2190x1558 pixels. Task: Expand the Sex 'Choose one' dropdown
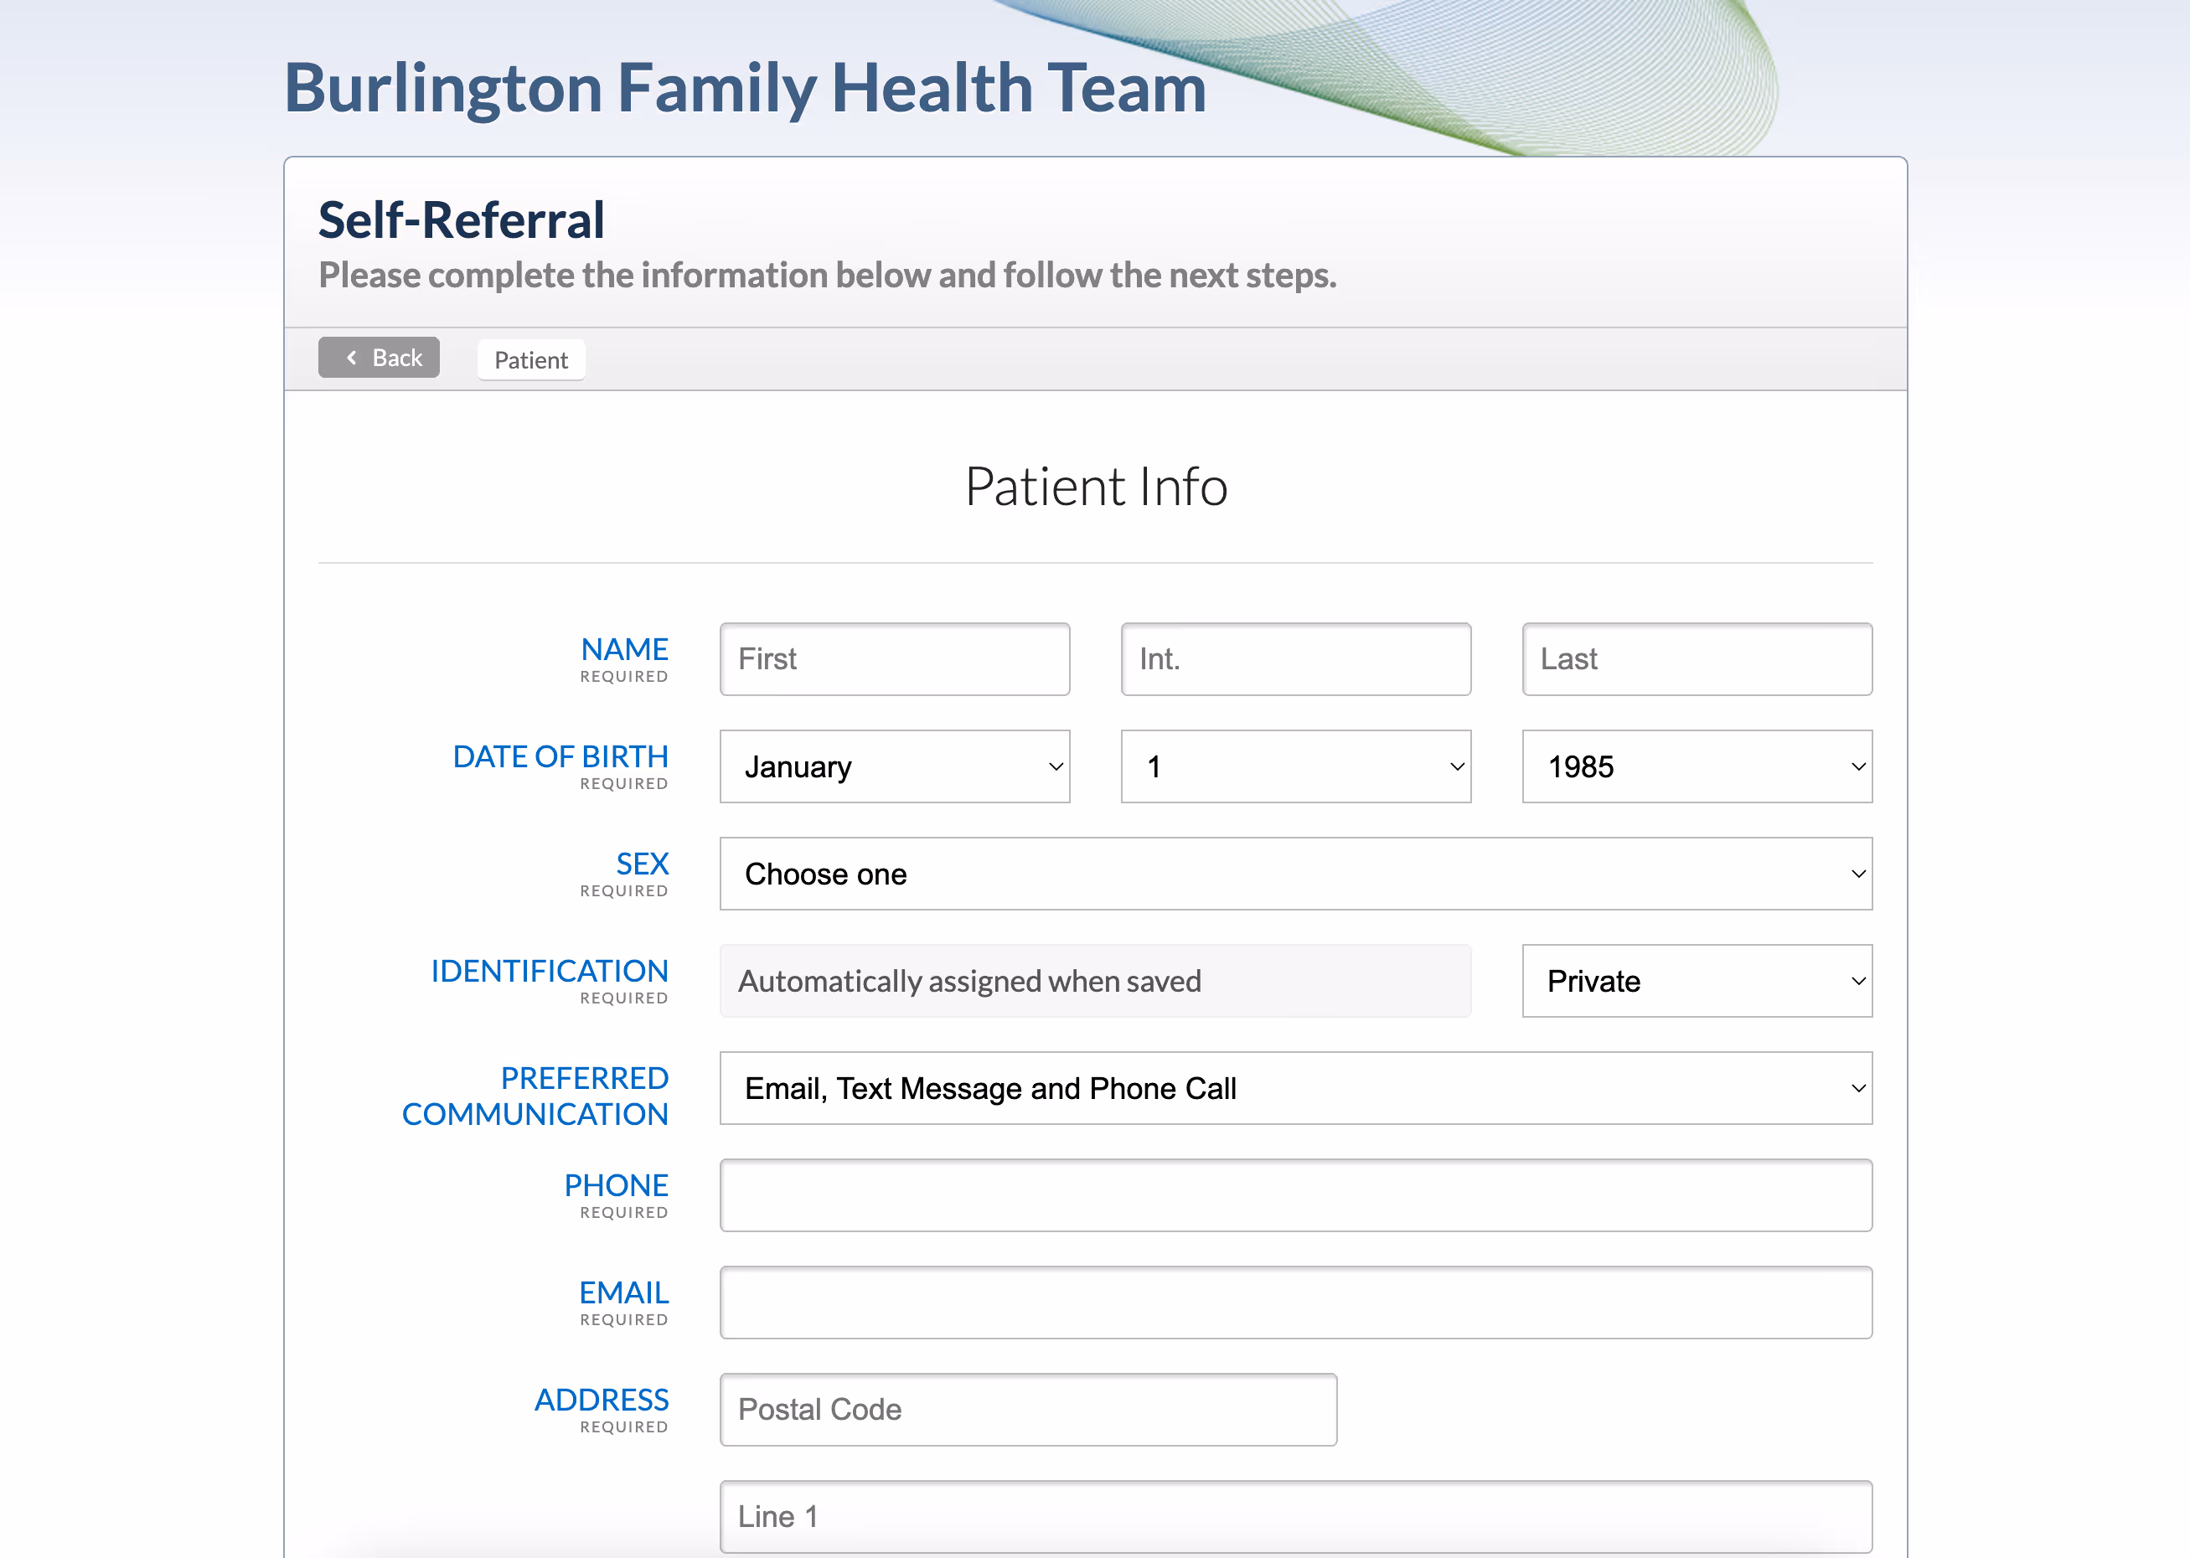1295,874
